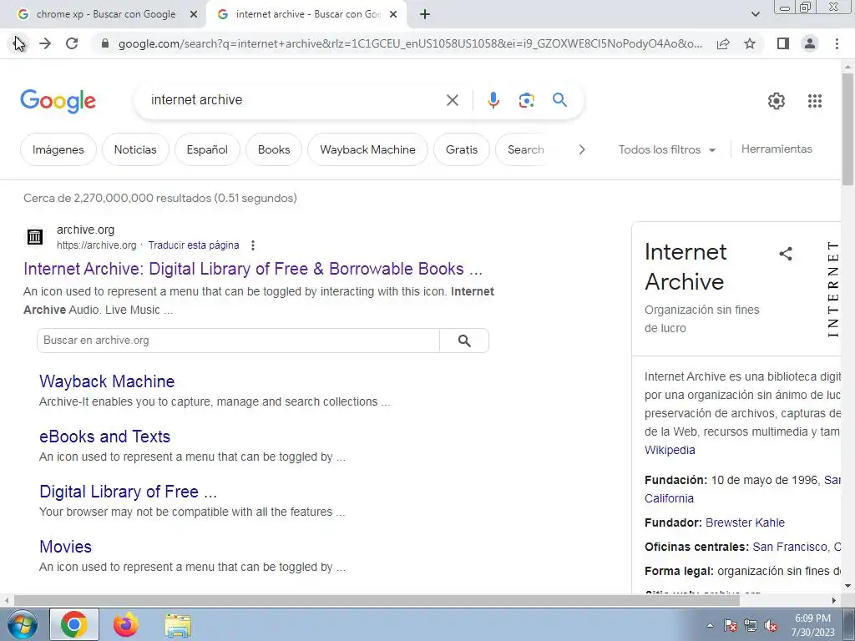Click 'Traducir esta página' link
Viewport: 855px width, 641px height.
194,245
